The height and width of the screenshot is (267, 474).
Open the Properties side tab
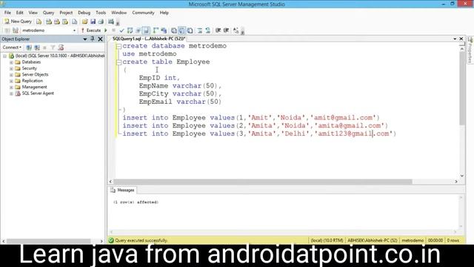pos(470,50)
